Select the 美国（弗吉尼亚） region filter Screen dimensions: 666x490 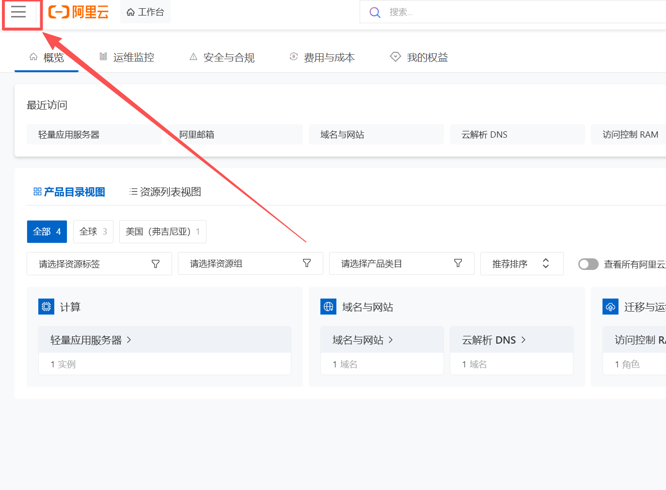pyautogui.click(x=162, y=232)
